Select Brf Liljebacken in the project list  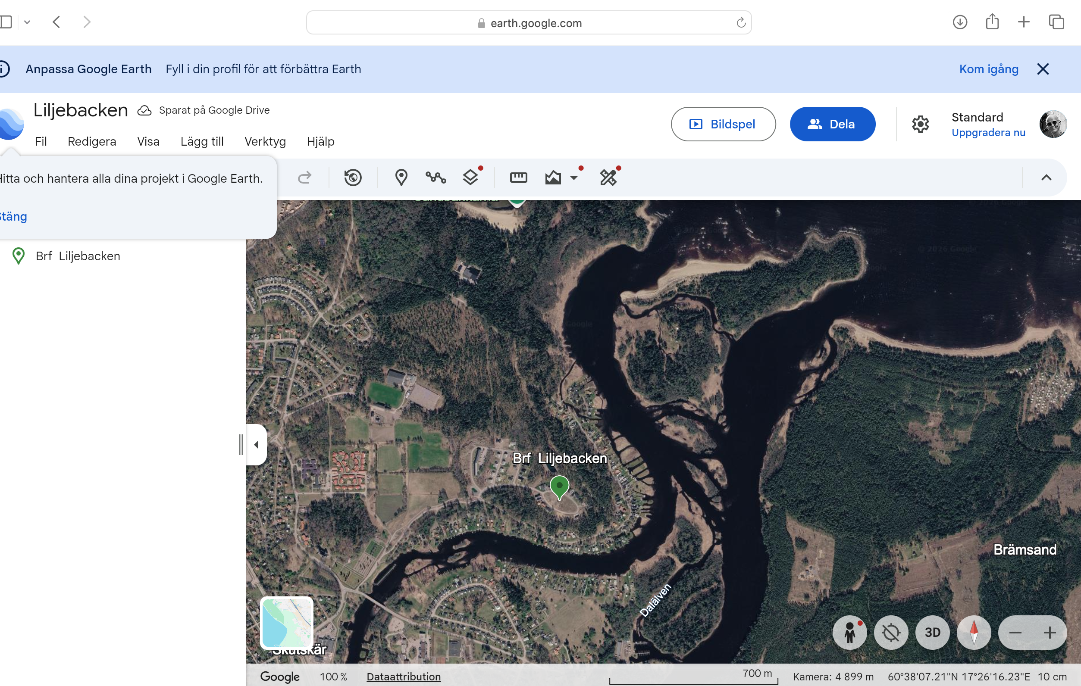[78, 256]
